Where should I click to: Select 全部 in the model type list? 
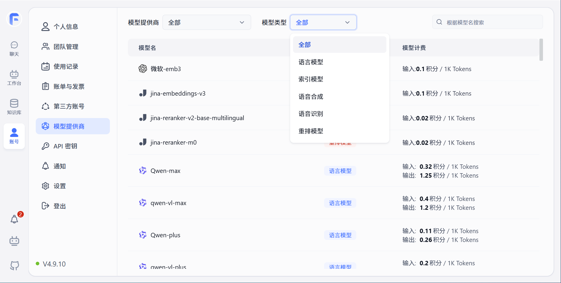[x=339, y=45]
